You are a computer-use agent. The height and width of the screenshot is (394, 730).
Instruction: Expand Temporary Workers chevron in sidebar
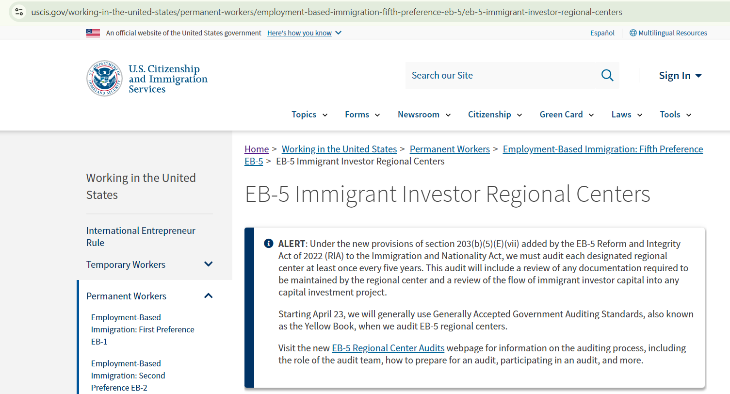[x=209, y=264]
